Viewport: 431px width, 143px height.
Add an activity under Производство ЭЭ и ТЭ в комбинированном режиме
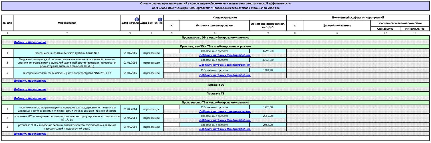pos(30,81)
